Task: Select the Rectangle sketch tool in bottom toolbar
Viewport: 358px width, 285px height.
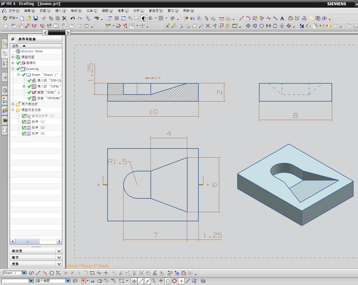Action: click(x=92, y=273)
